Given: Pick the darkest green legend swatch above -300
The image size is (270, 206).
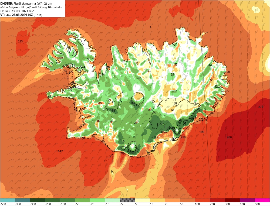Looking at the screenshot, I should (x=37, y=200).
